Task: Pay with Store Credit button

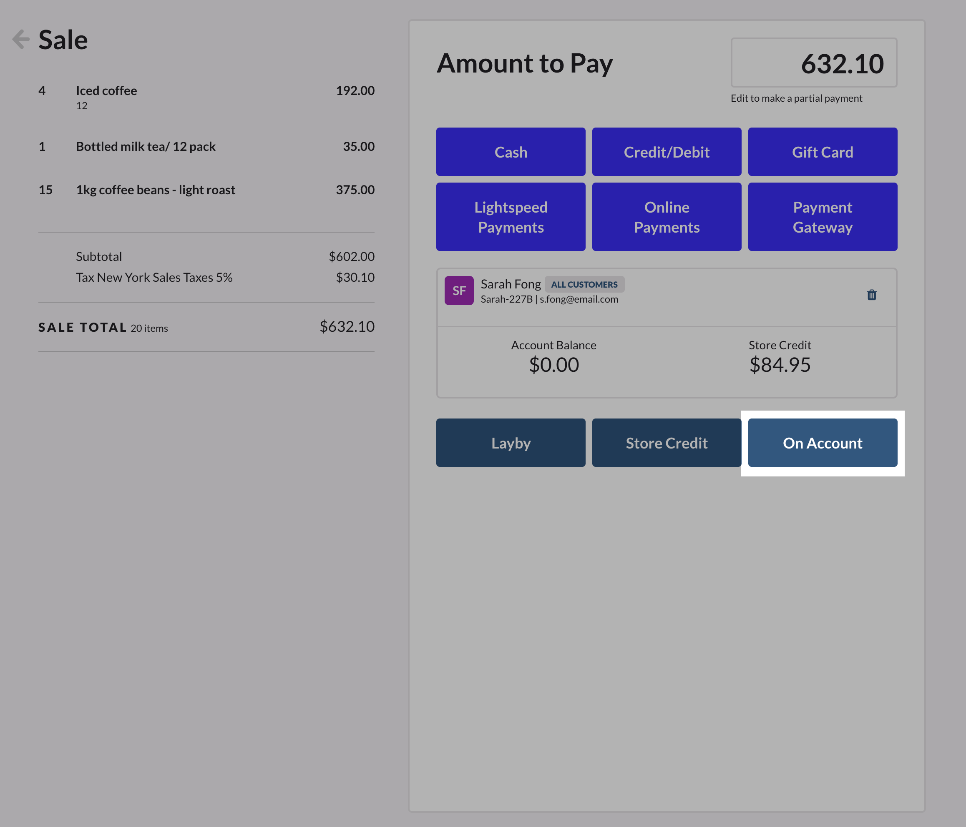Action: pyautogui.click(x=666, y=443)
